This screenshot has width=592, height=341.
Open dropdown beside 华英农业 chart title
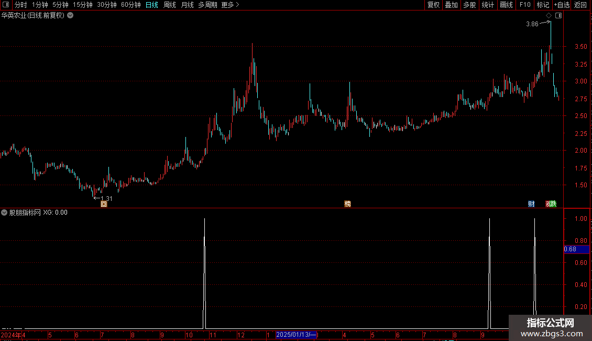pyautogui.click(x=70, y=16)
